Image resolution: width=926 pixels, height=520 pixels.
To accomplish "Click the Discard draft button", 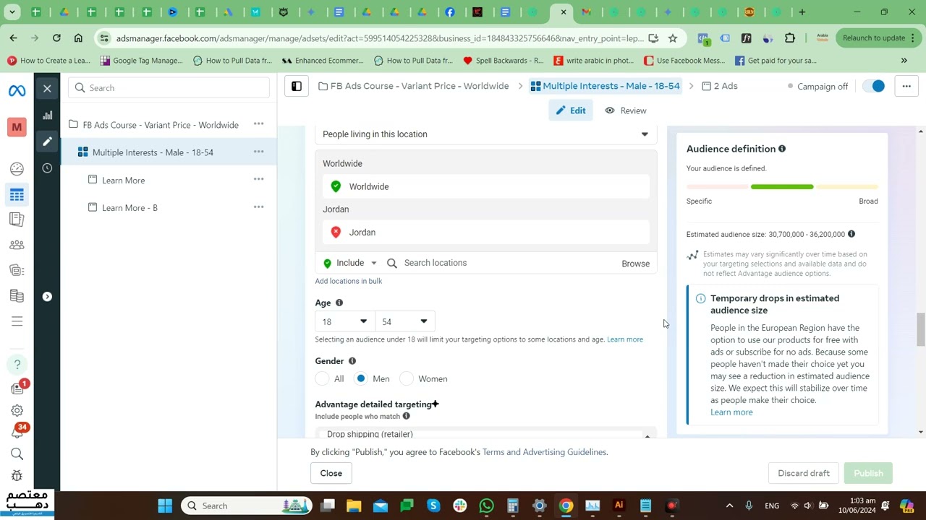I will point(804,473).
